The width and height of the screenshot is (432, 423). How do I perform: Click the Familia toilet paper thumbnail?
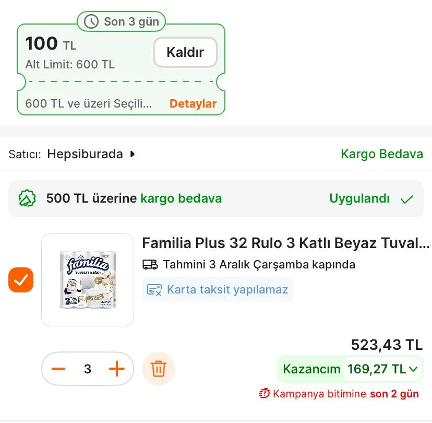[88, 279]
